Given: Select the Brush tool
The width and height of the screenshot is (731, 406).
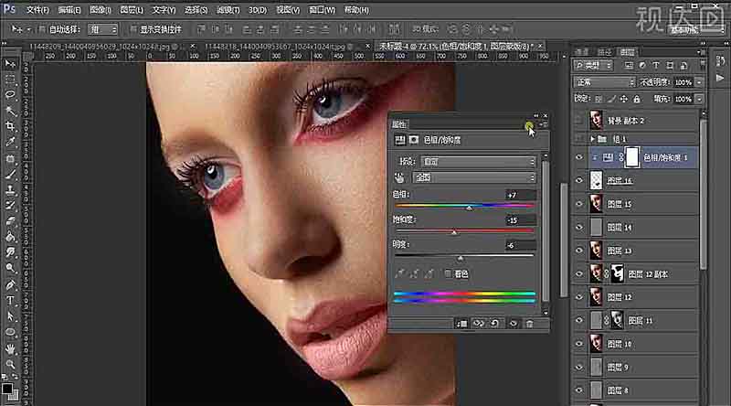Looking at the screenshot, I should pyautogui.click(x=10, y=174).
